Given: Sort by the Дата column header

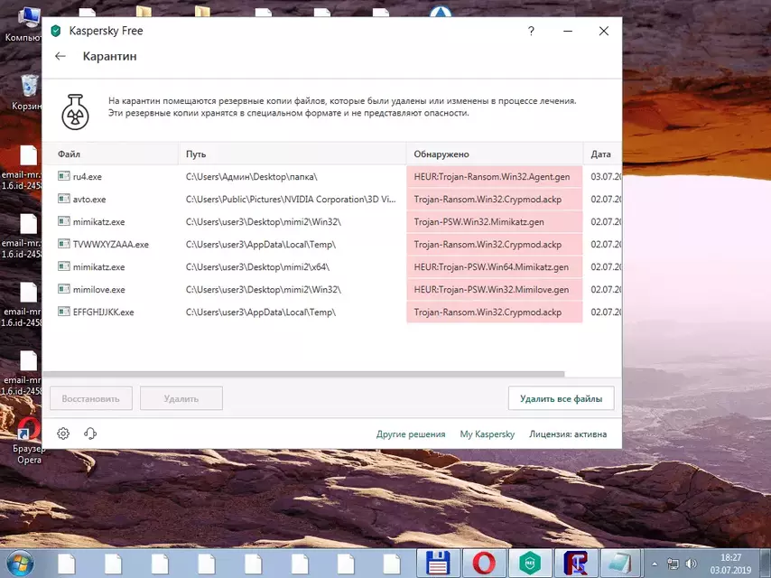Looking at the screenshot, I should click(603, 154).
